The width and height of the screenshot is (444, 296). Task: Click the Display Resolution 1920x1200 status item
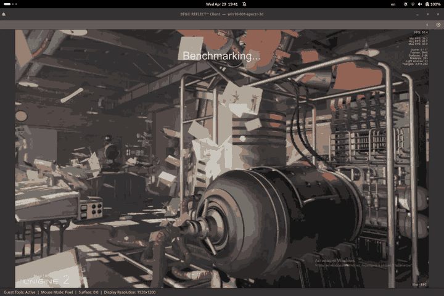129,292
